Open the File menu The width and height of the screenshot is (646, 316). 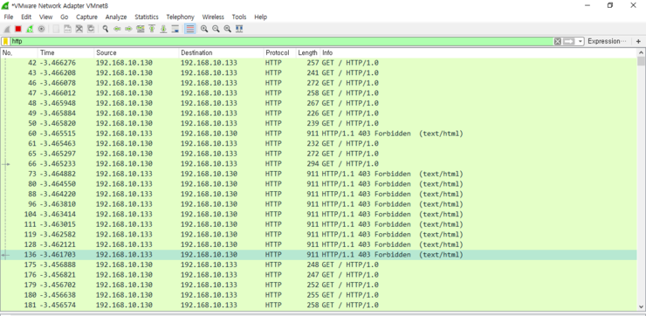pos(8,17)
